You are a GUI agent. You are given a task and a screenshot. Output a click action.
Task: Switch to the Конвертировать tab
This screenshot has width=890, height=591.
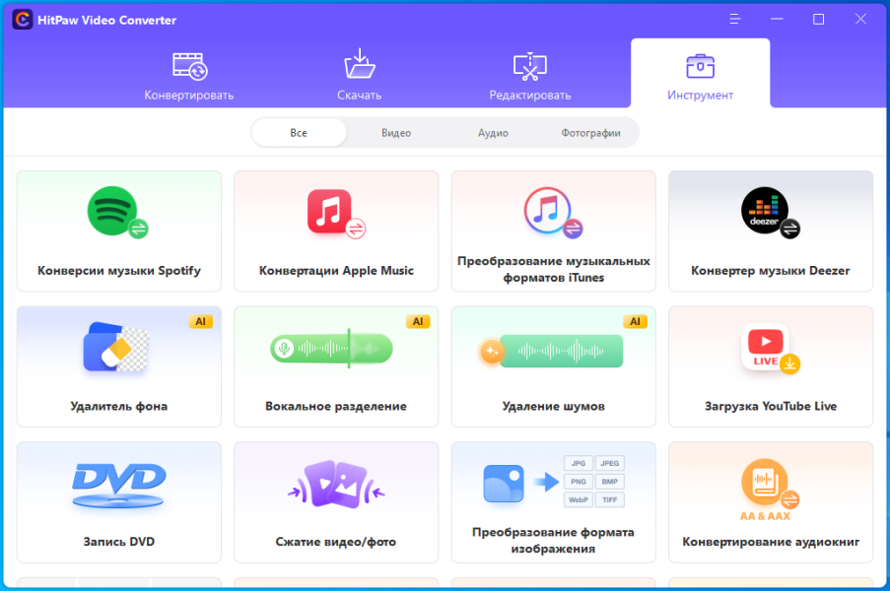tap(189, 76)
